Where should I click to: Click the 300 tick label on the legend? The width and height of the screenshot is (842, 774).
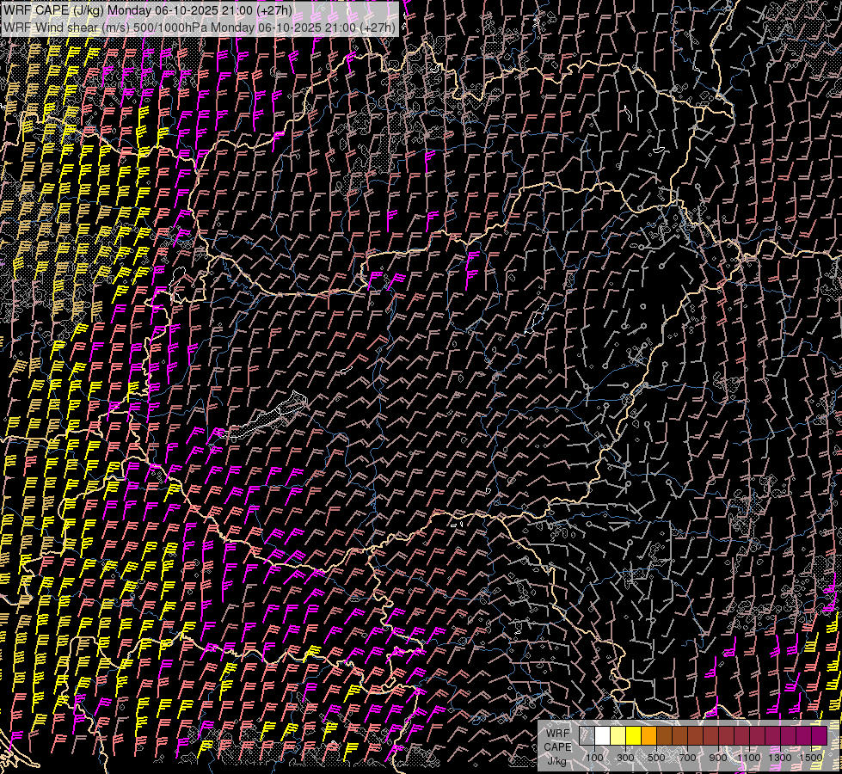click(625, 757)
